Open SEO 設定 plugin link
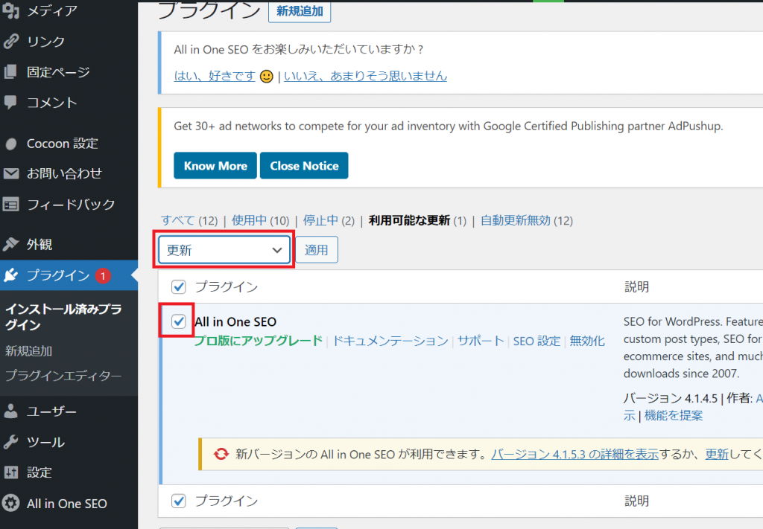This screenshot has height=529, width=763. pos(536,341)
